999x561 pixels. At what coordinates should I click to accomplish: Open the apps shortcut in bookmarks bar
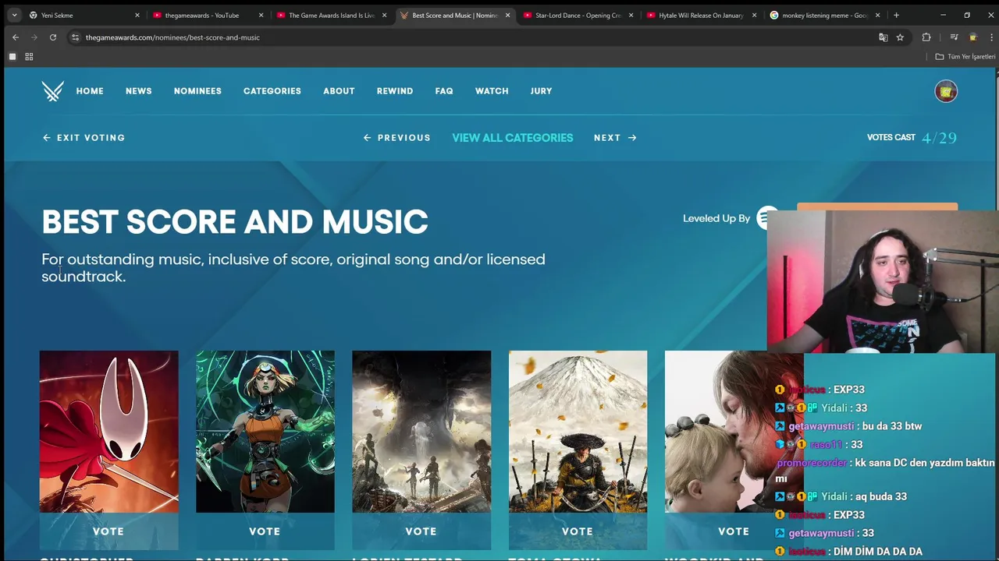click(x=12, y=57)
